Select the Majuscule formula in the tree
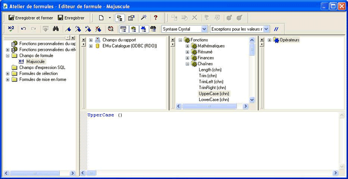The height and width of the screenshot is (179, 348). coord(35,62)
